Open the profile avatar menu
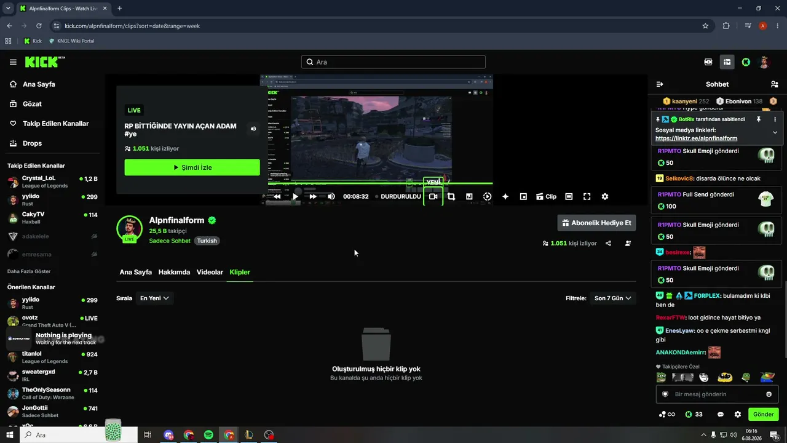 click(765, 62)
